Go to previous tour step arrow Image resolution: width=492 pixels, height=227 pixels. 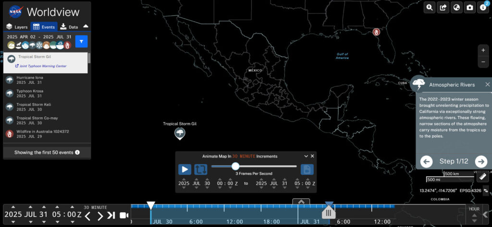pos(427,161)
